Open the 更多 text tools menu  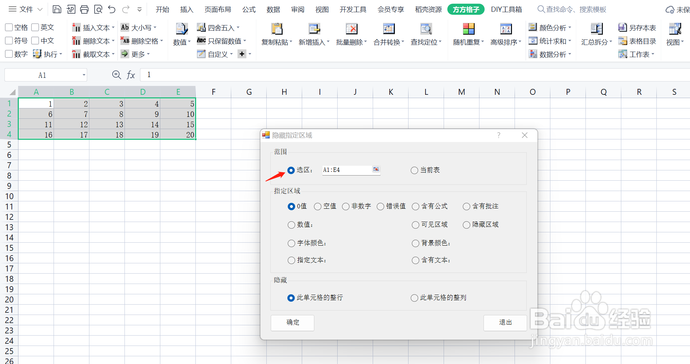(136, 54)
